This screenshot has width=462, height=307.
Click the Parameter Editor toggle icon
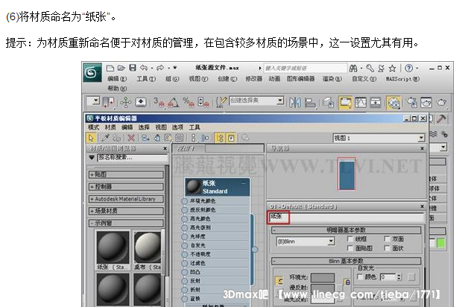[x=231, y=138]
